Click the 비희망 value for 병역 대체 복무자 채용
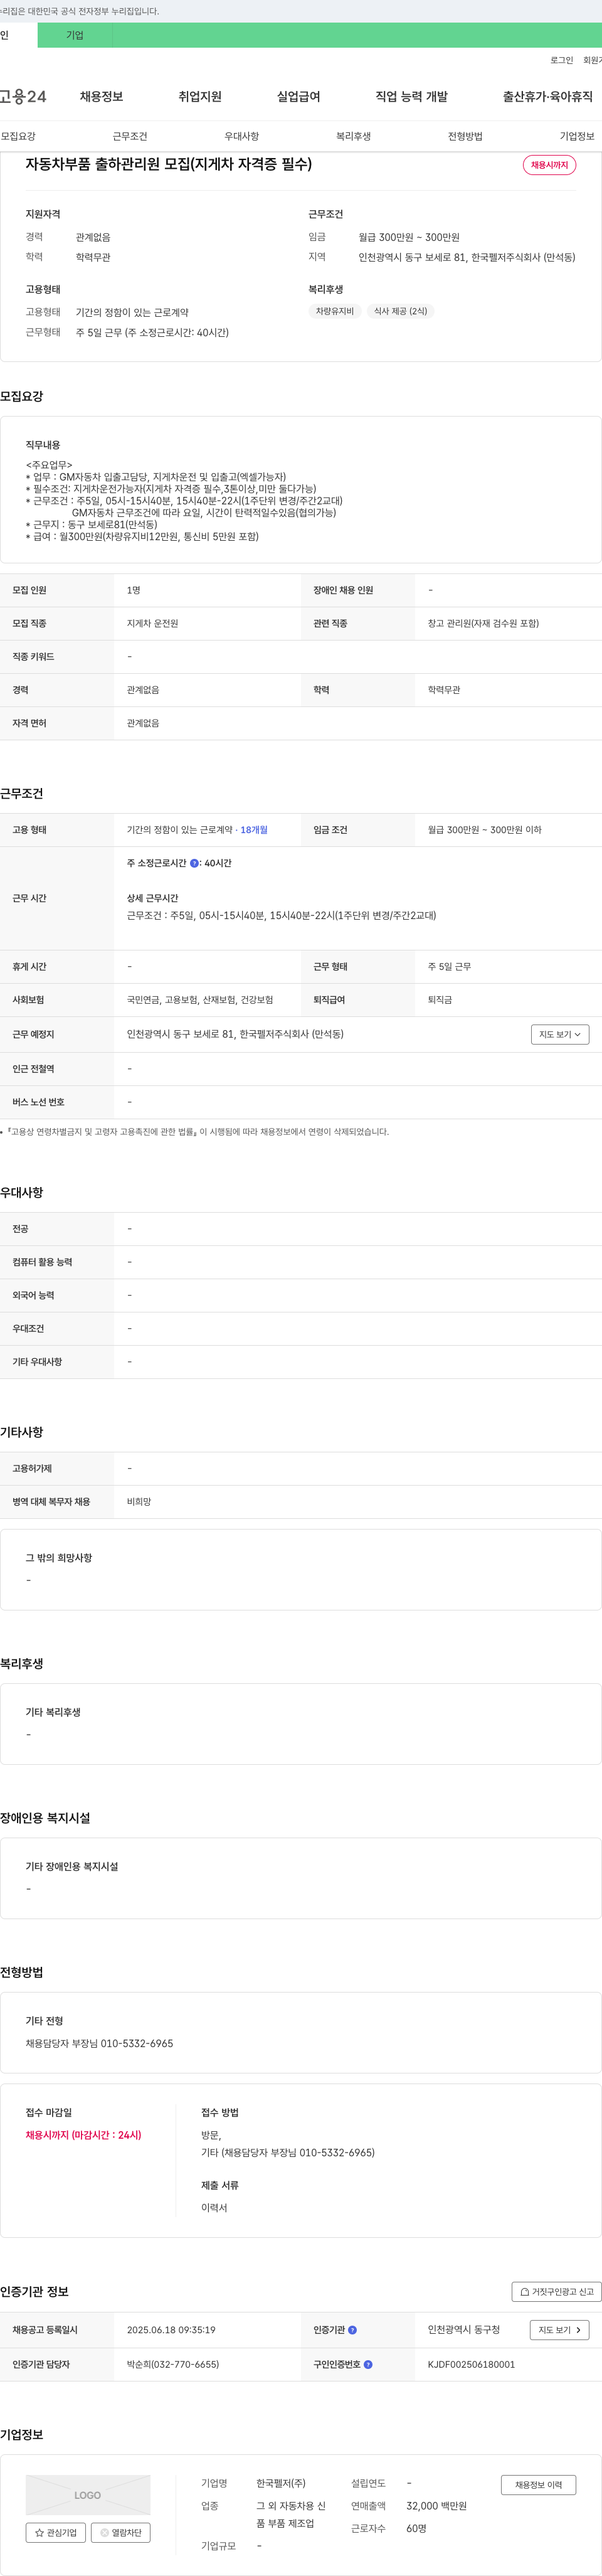This screenshot has height=2576, width=602. 139,1502
